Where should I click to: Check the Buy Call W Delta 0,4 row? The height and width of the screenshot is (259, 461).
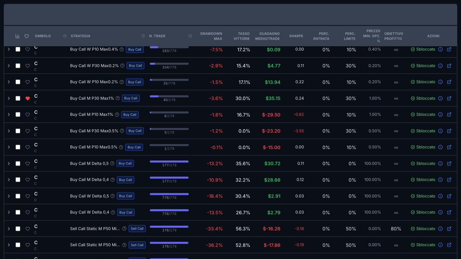point(18,212)
